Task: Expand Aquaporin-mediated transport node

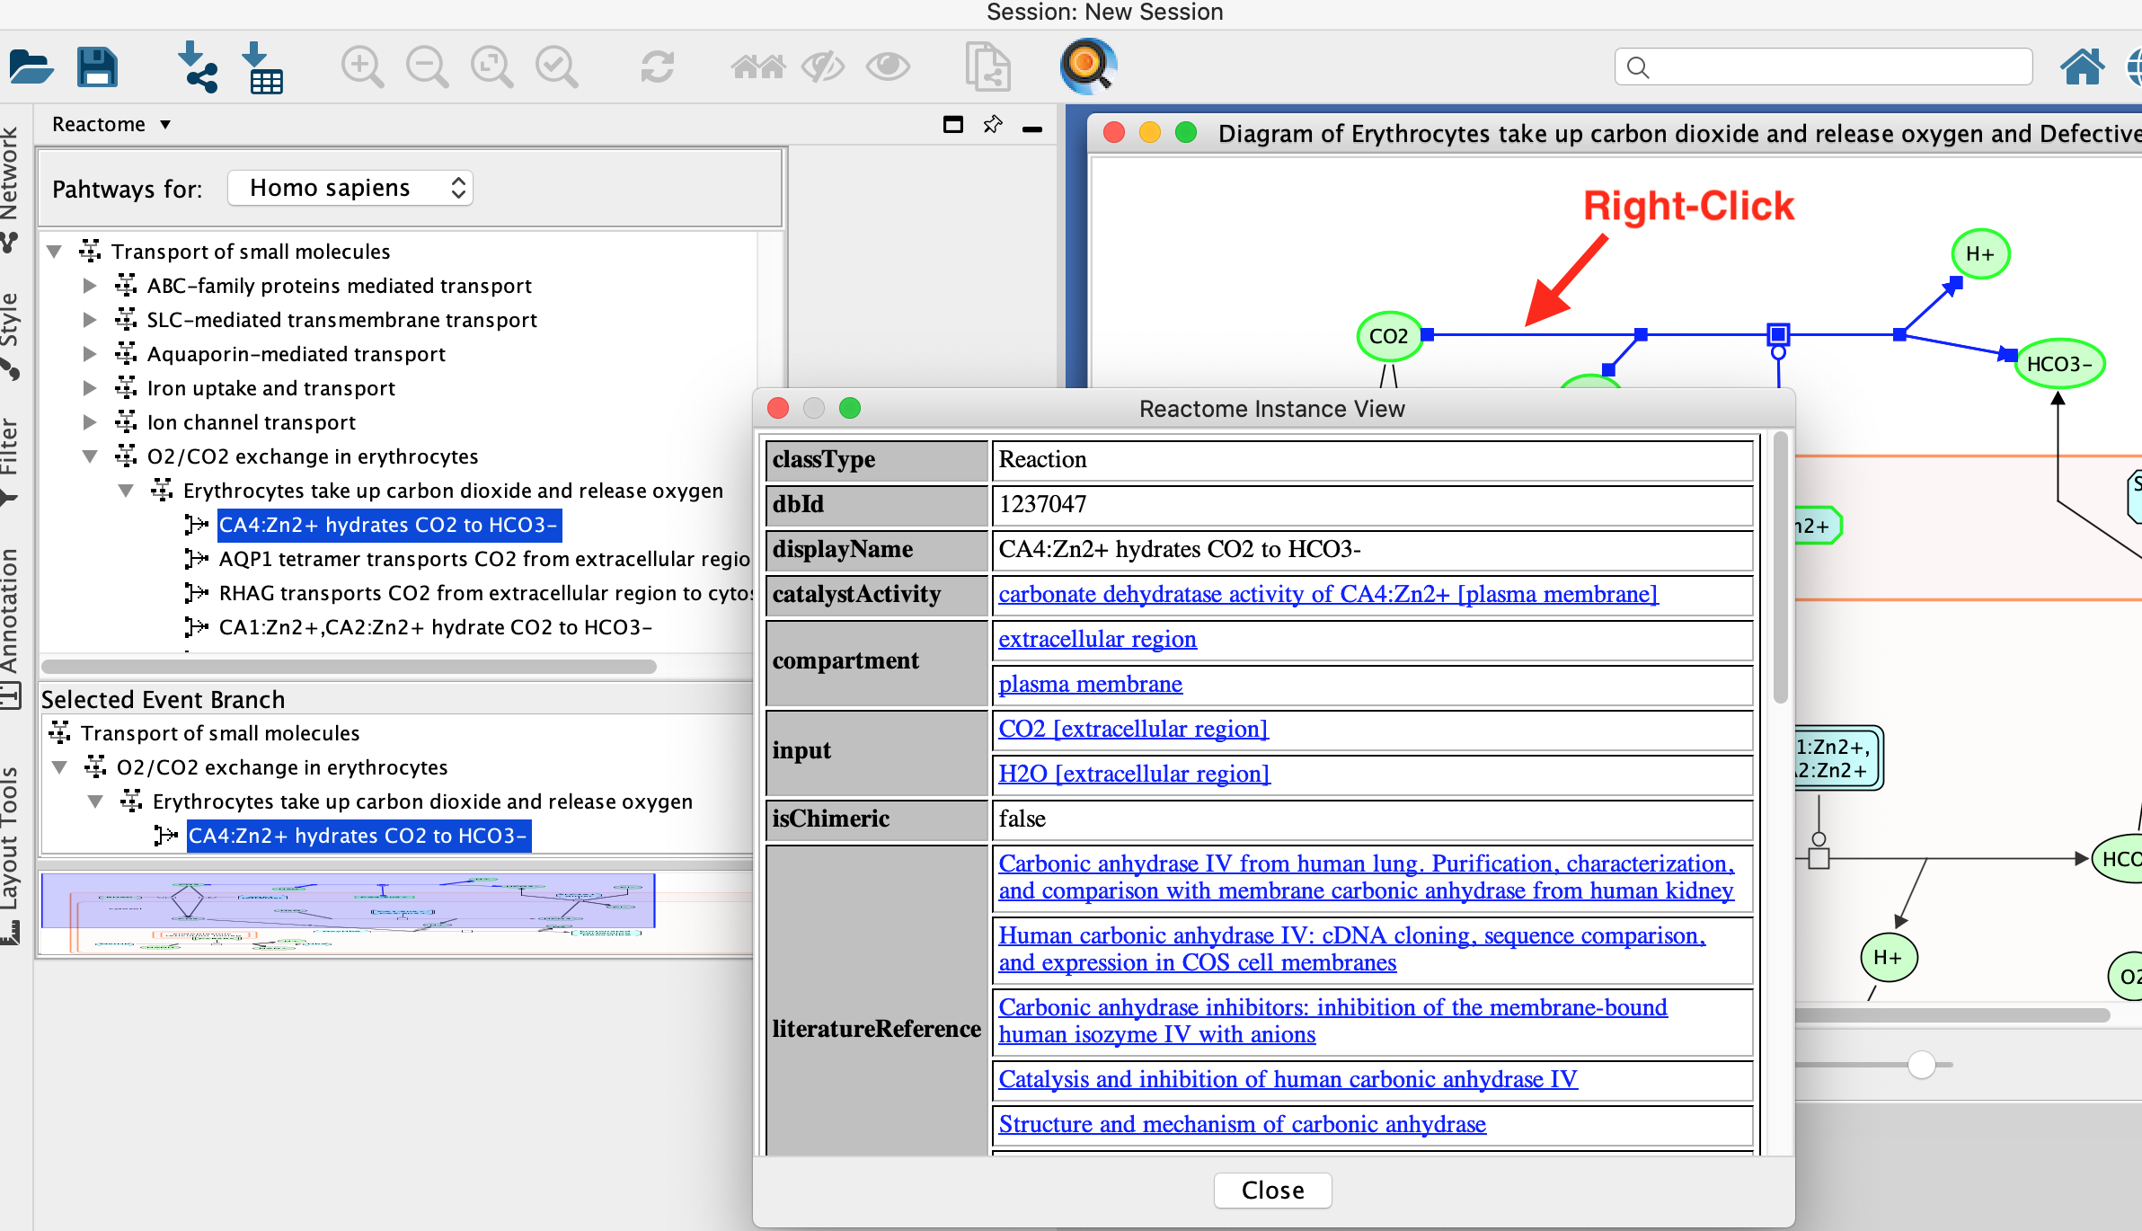Action: pyautogui.click(x=90, y=354)
